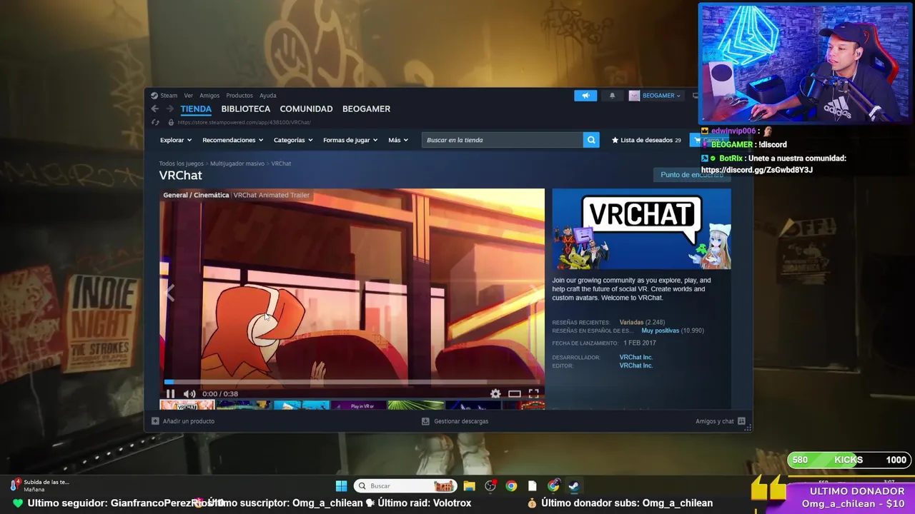Pause the VRChat trailer video
Image resolution: width=915 pixels, height=514 pixels.
click(170, 393)
